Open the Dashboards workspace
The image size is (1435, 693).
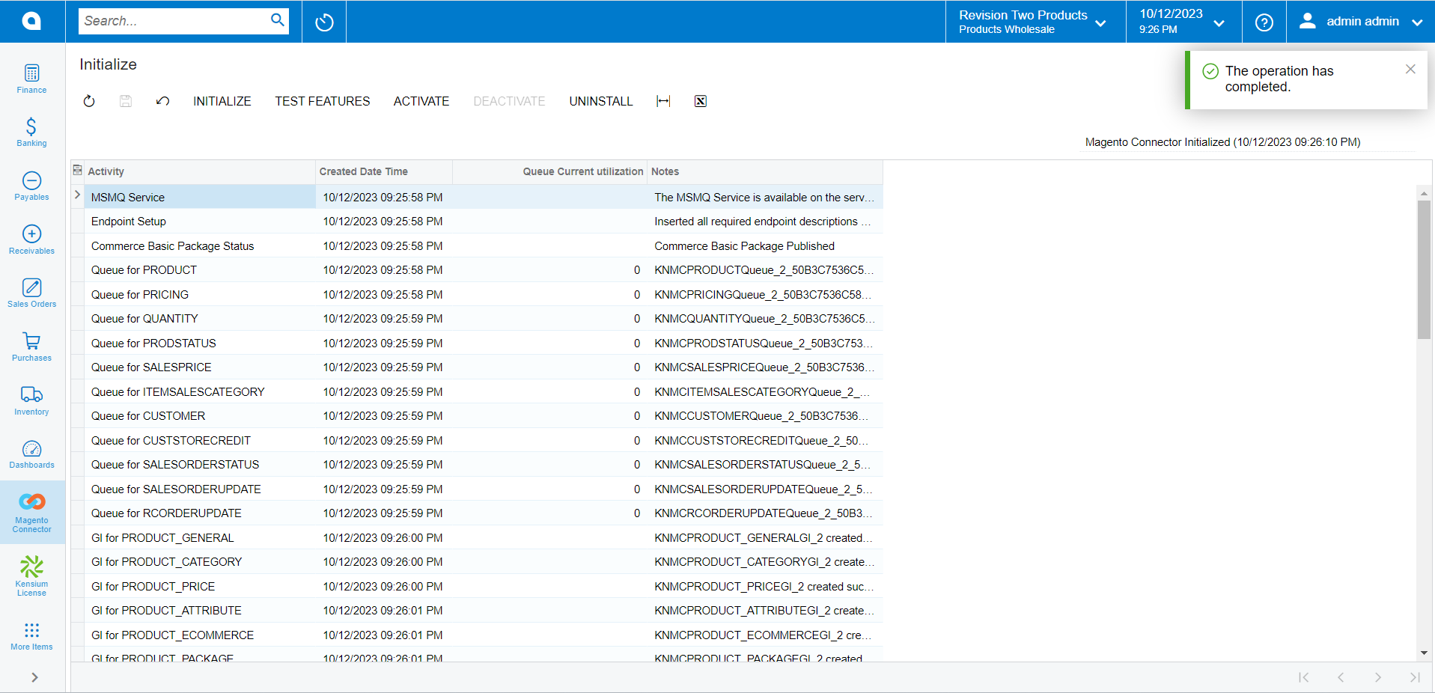[x=31, y=453]
